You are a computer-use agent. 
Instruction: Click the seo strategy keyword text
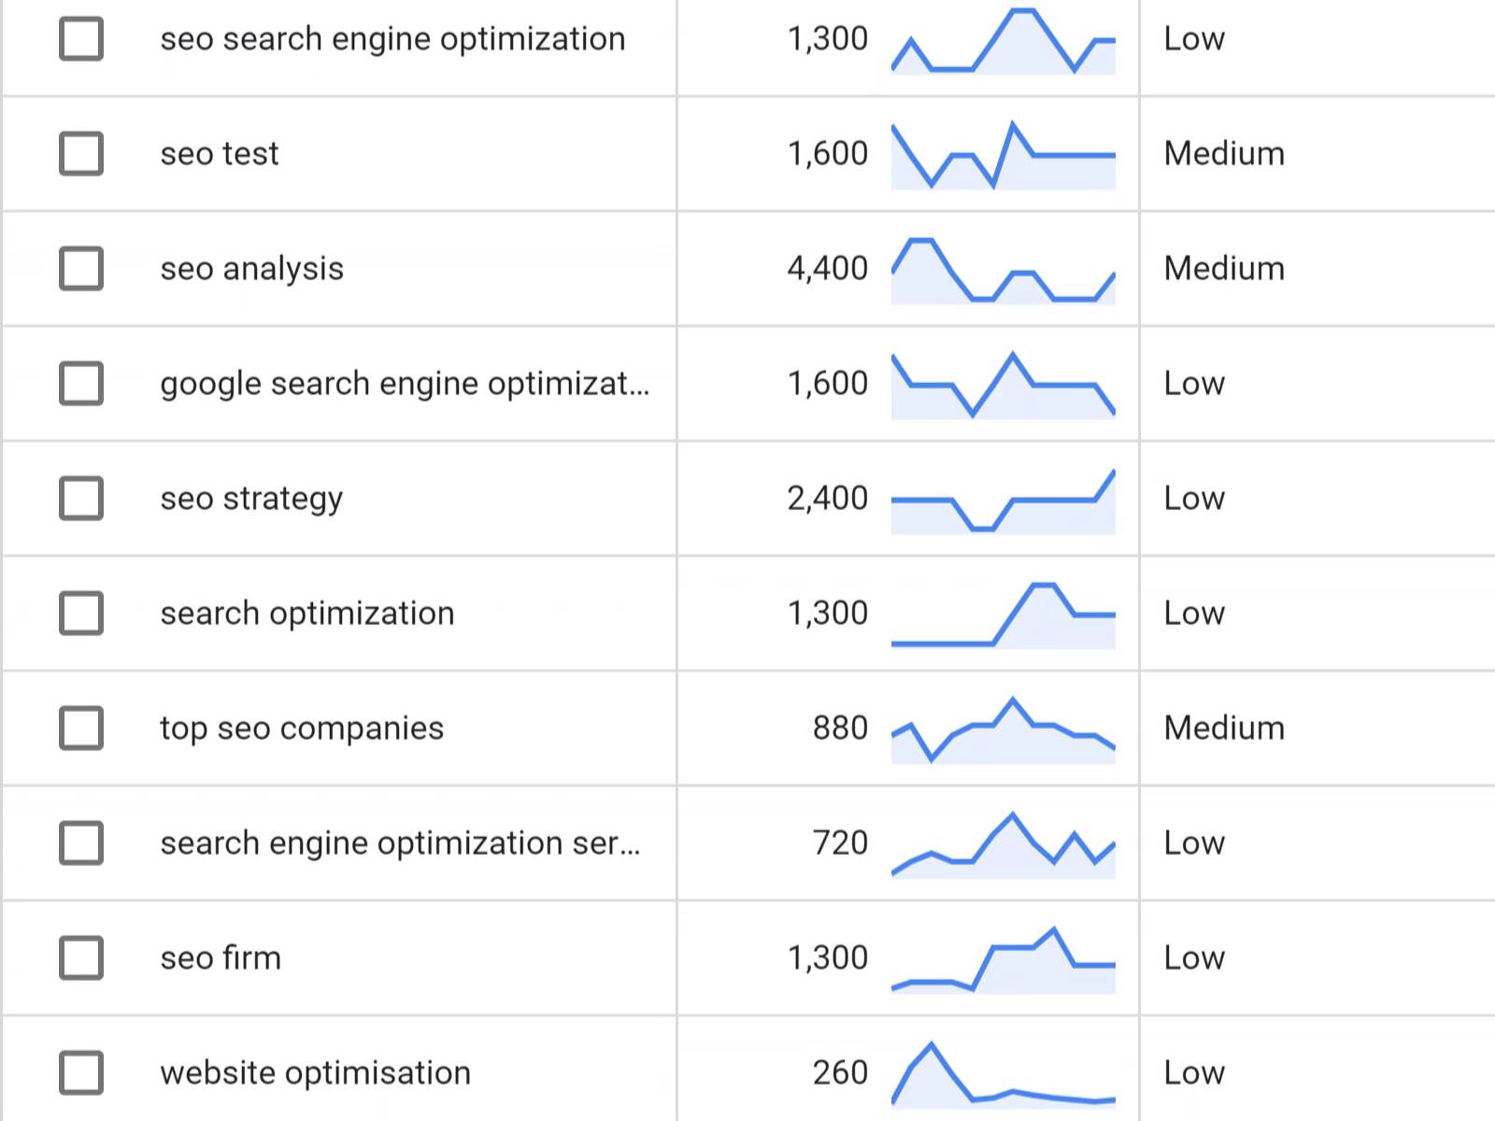(x=250, y=499)
